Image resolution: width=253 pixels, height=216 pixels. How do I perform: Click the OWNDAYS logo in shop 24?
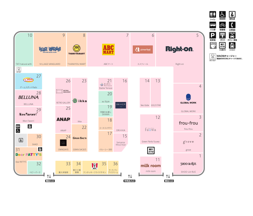[x=63, y=143]
